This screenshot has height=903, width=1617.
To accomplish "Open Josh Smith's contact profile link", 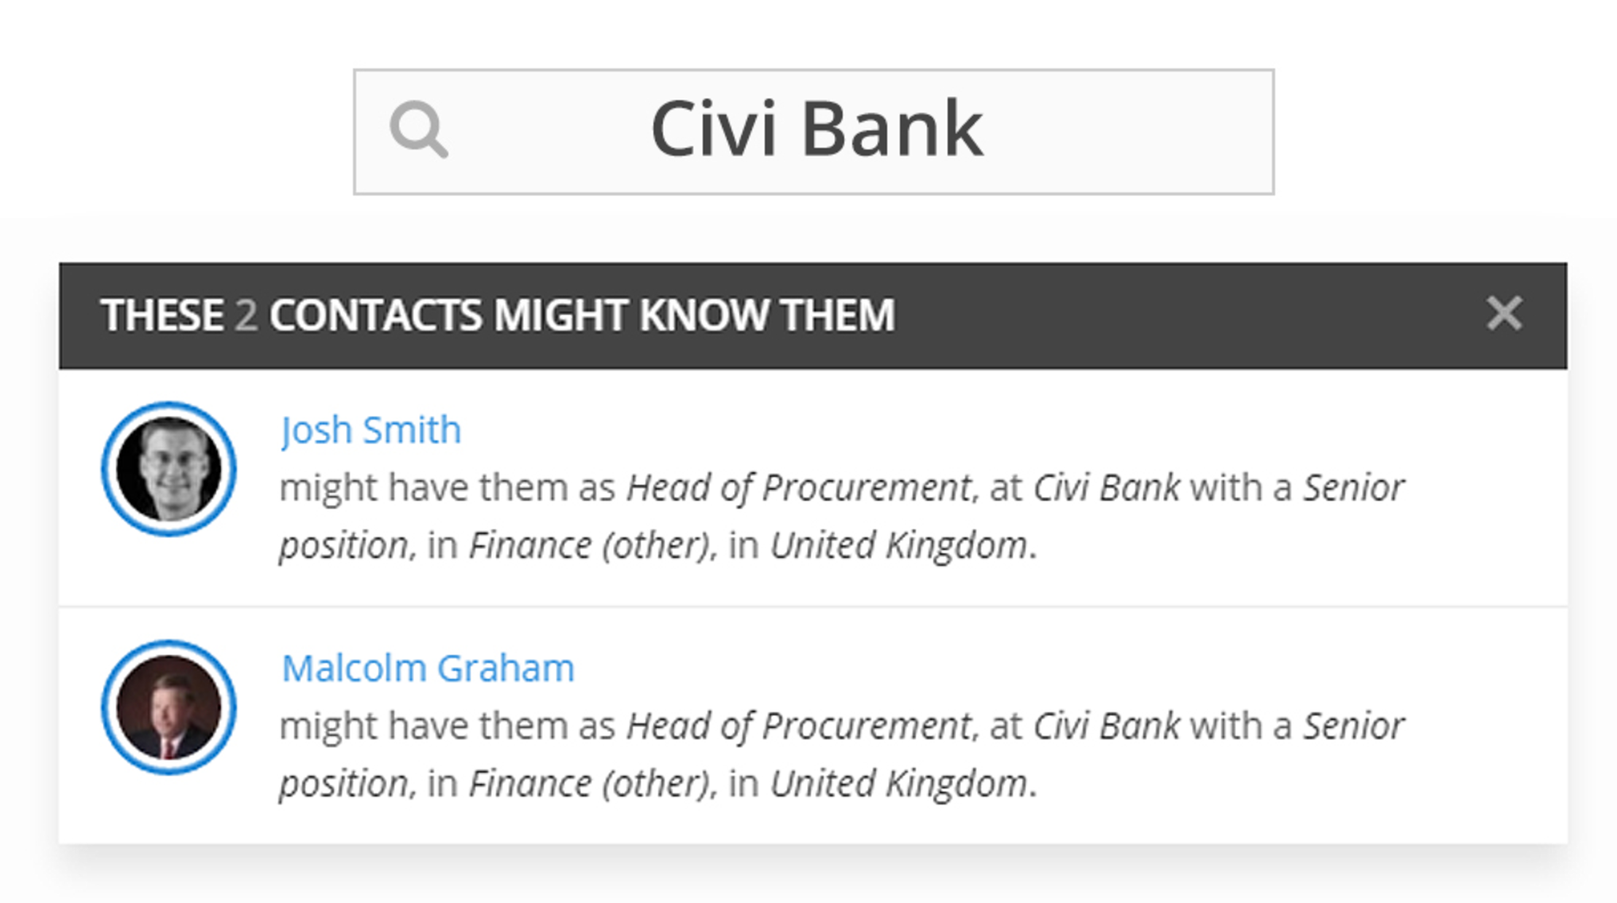I will pyautogui.click(x=370, y=430).
